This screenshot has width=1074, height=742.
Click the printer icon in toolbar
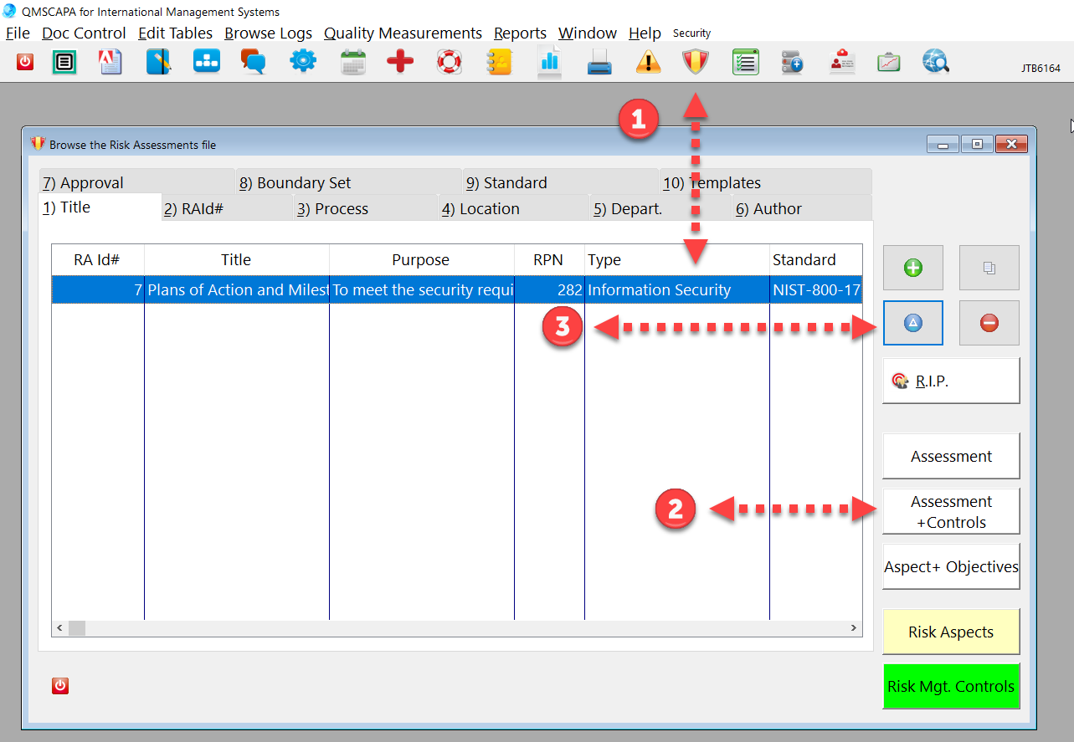pos(599,62)
